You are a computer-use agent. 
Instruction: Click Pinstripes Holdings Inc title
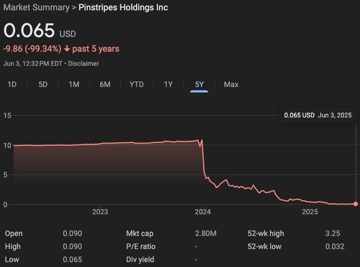(x=123, y=7)
